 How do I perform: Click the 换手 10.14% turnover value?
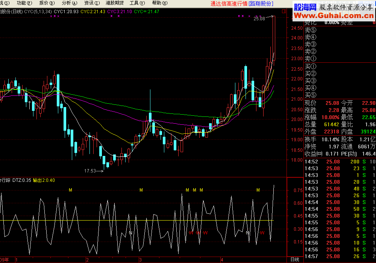[x=331, y=139]
